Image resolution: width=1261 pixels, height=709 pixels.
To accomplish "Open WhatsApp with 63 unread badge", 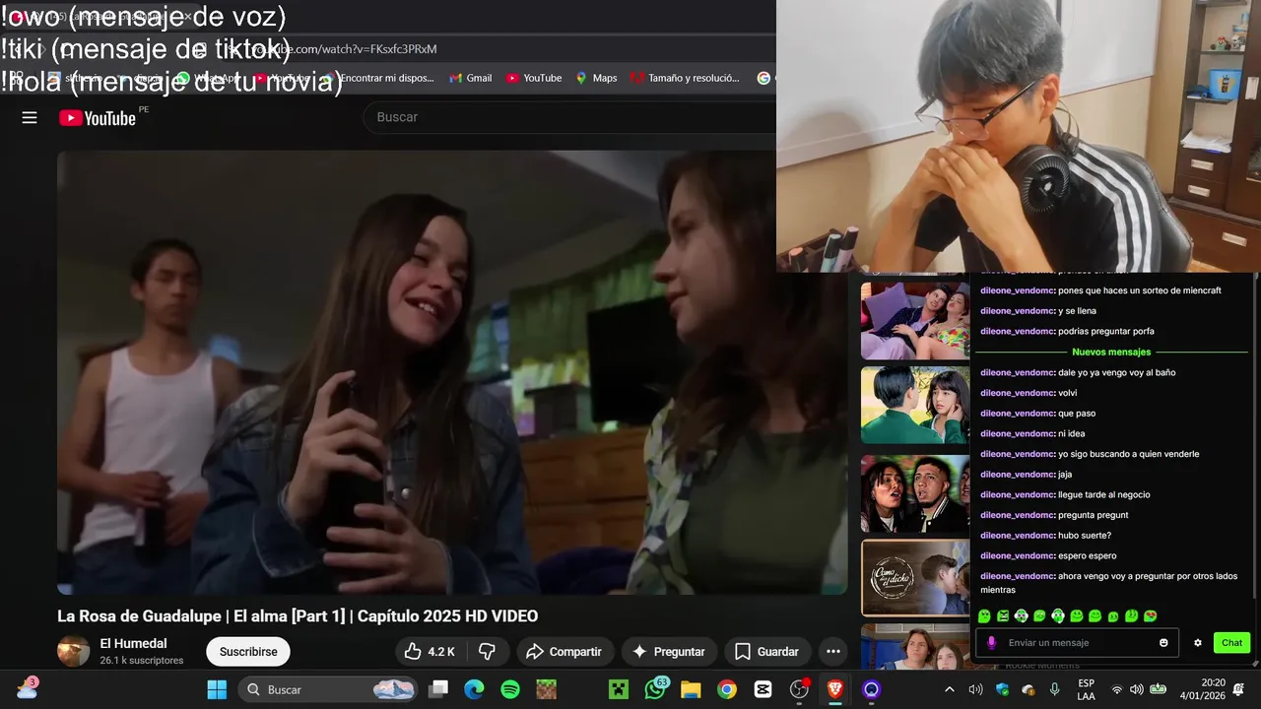I will [x=655, y=689].
